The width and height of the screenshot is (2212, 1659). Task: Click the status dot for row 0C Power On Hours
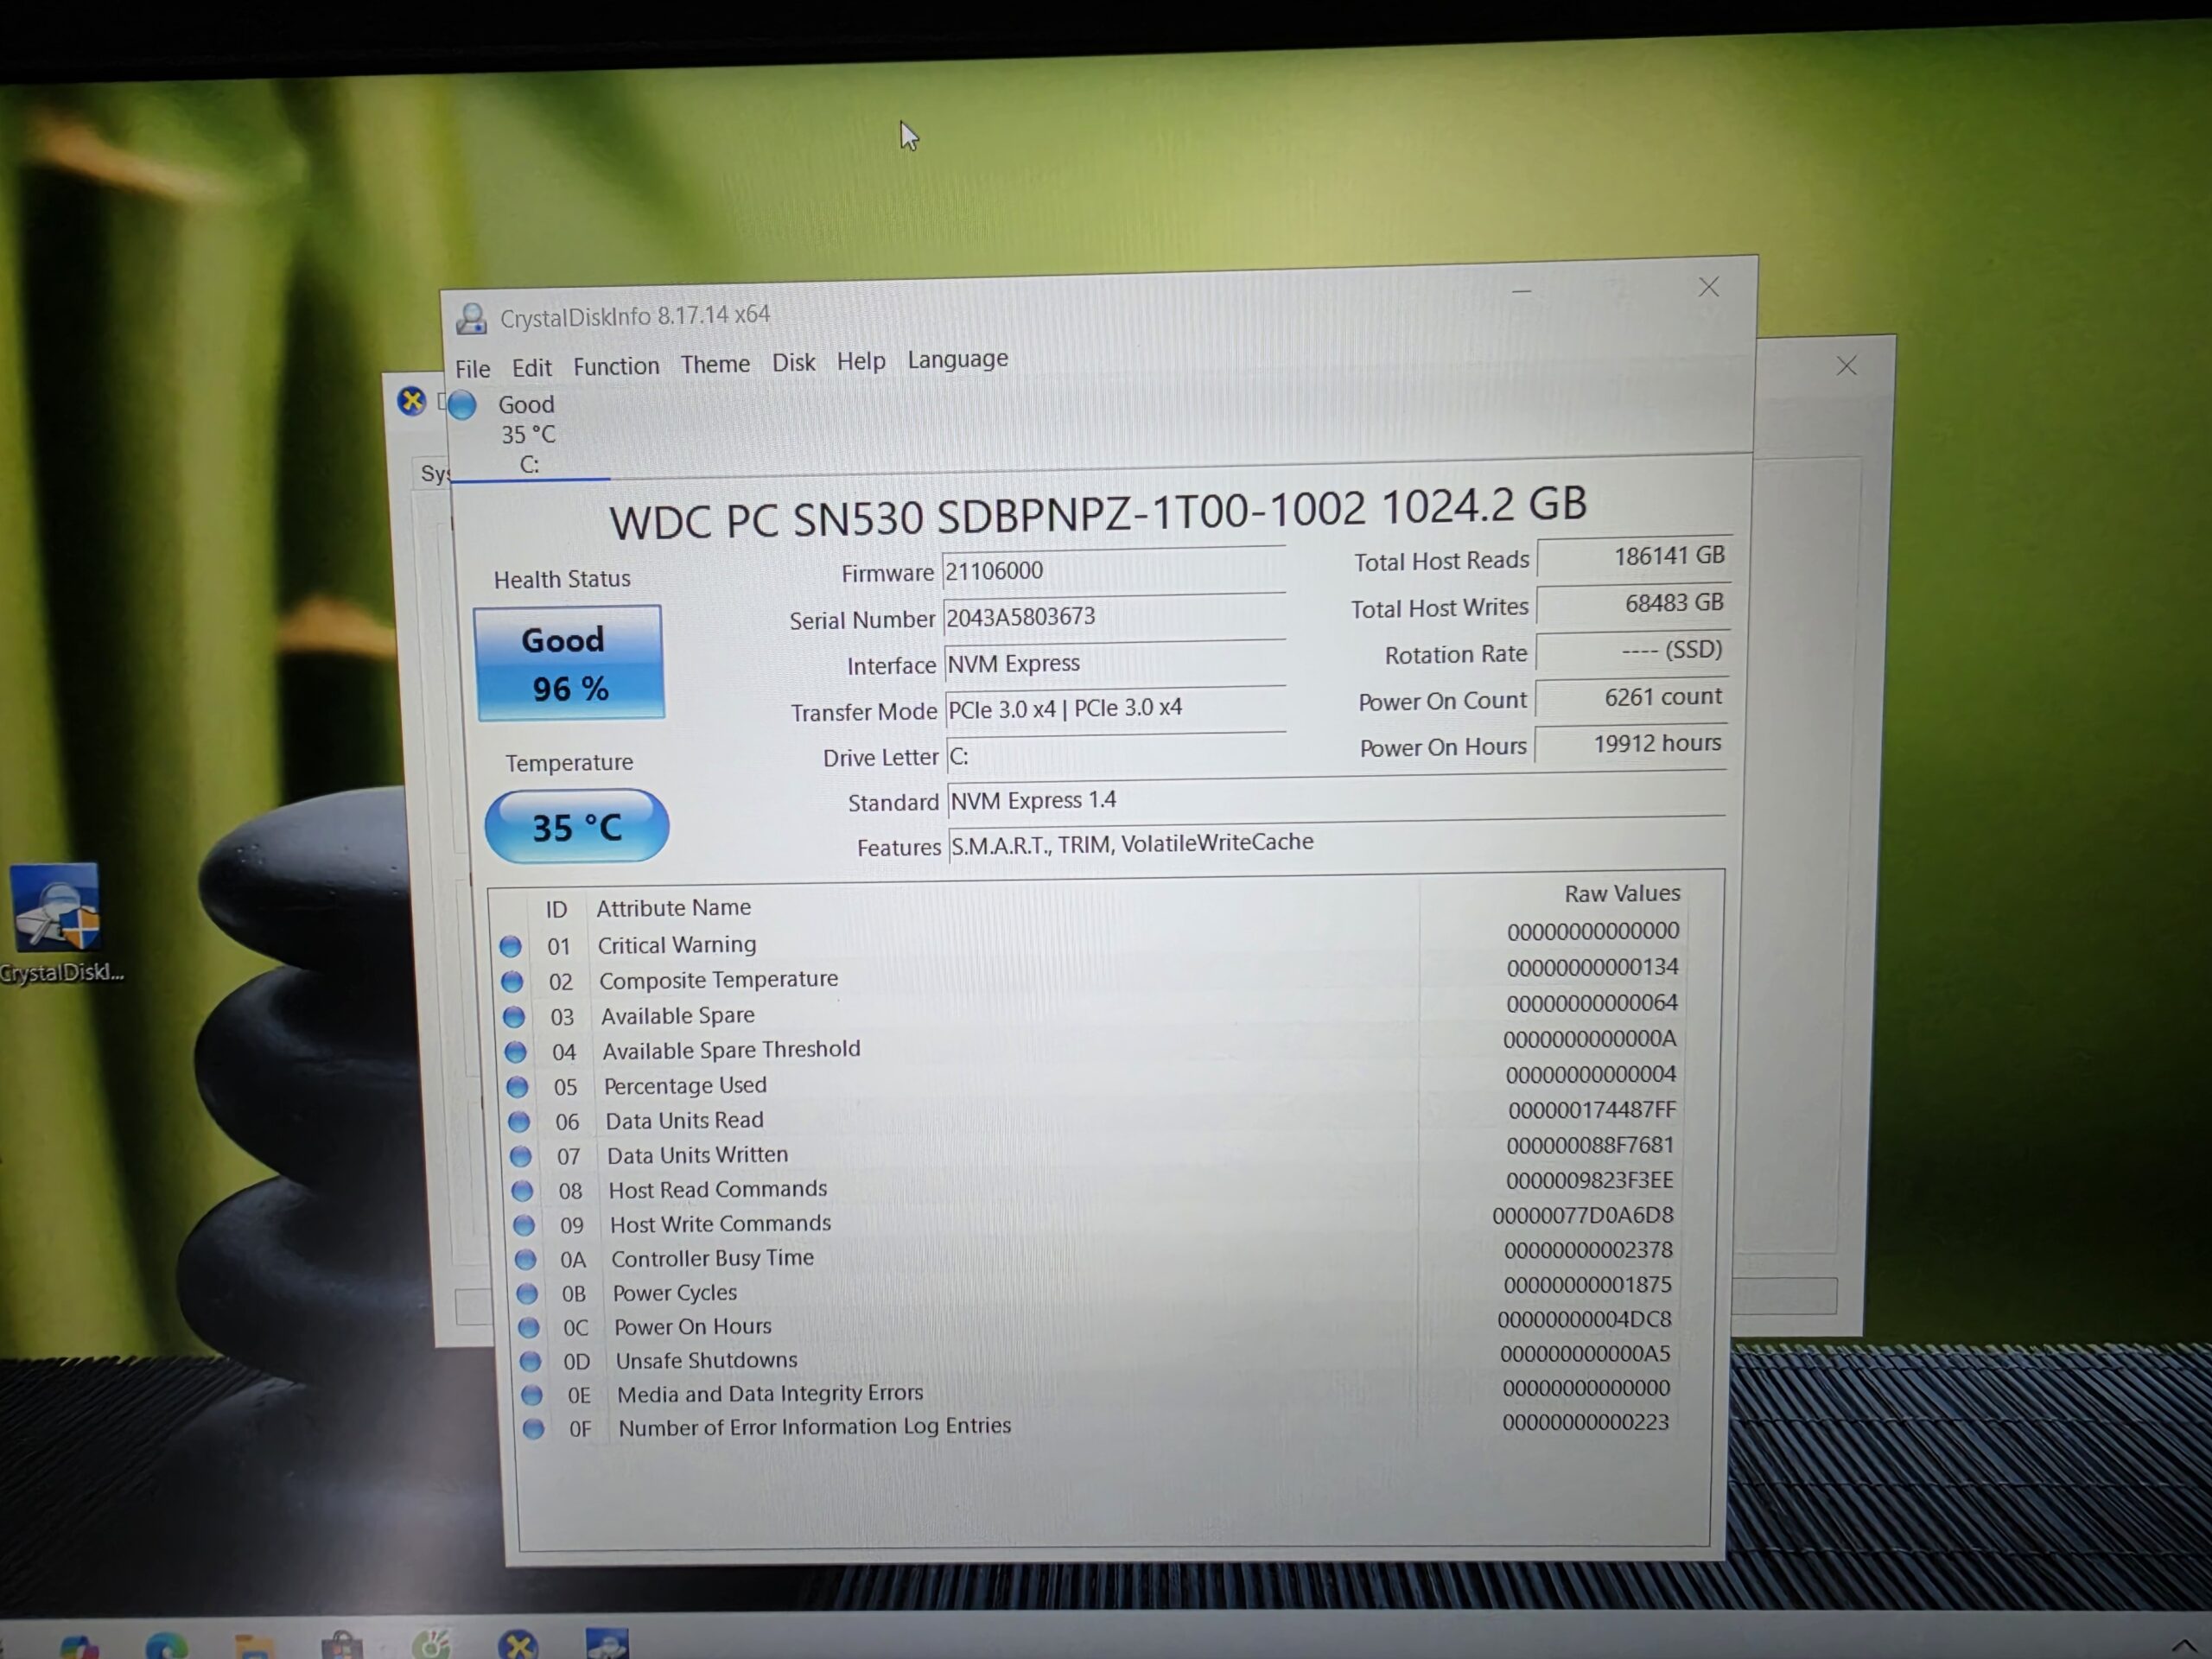pos(528,1328)
